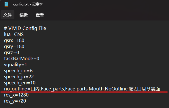Click the 口周り裏面 text at line end
The width and height of the screenshot is (169, 108).
(x=149, y=89)
